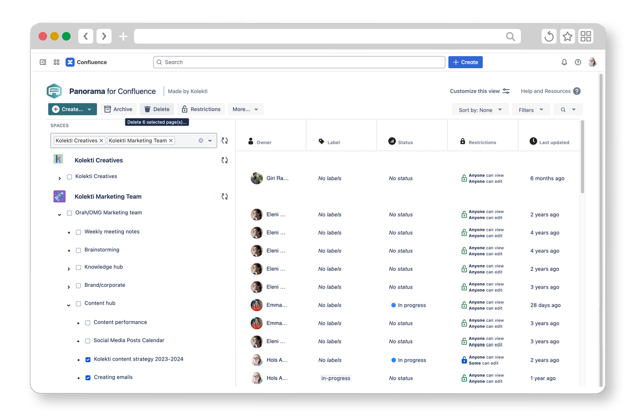Open the browser tab grid icon

(586, 36)
